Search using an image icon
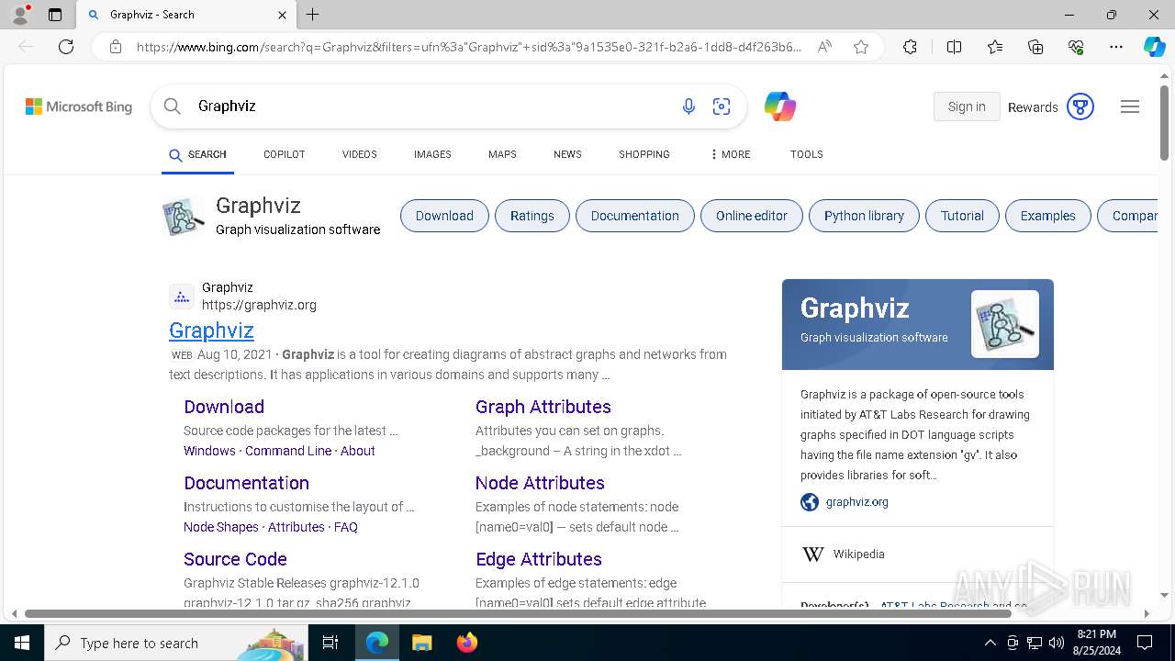 coord(722,106)
